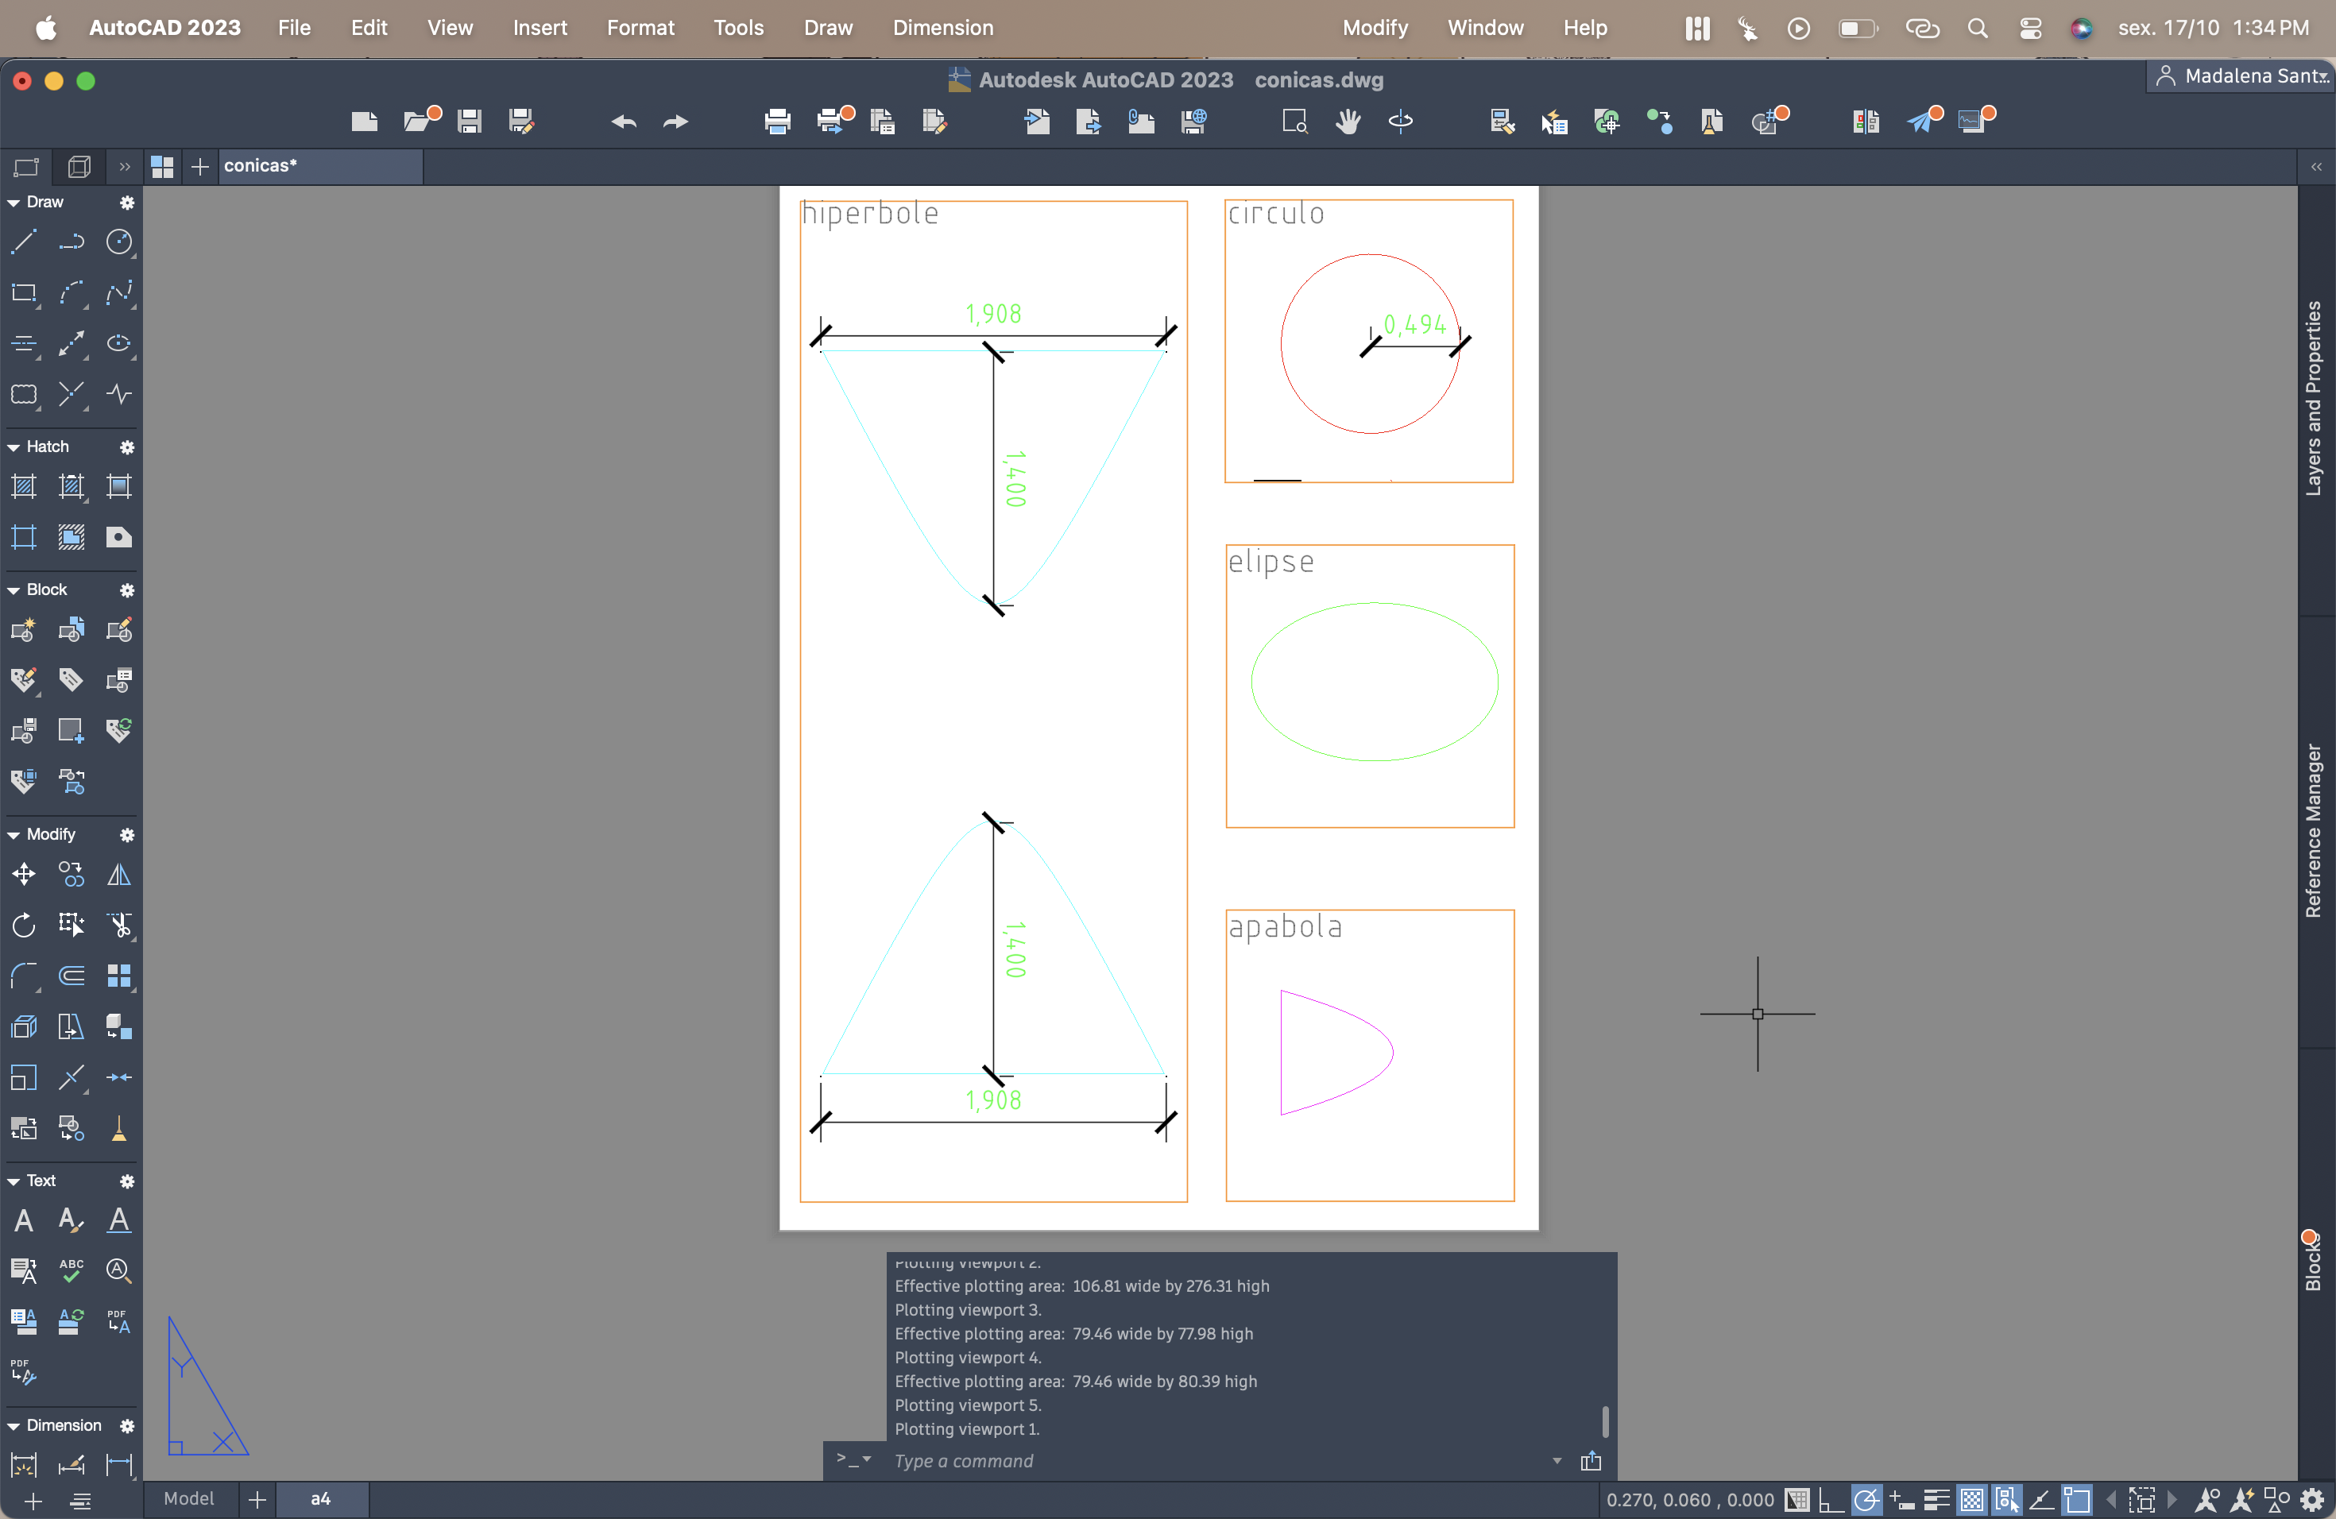This screenshot has height=1519, width=2336.
Task: Open command line history dropdown arrow
Action: tap(1557, 1461)
